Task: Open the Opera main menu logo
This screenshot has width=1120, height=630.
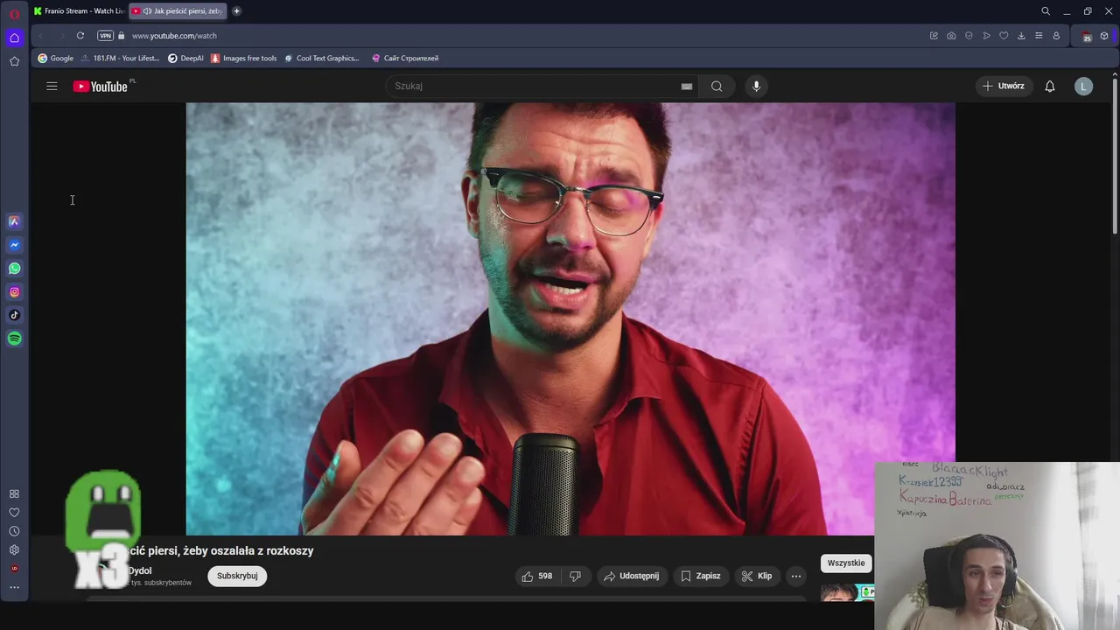Action: (x=14, y=14)
